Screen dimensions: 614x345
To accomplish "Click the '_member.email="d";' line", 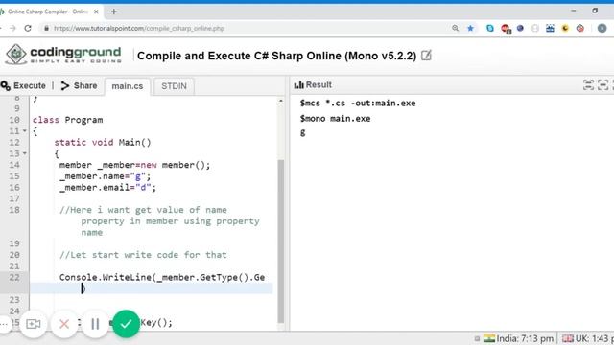I will (x=107, y=188).
